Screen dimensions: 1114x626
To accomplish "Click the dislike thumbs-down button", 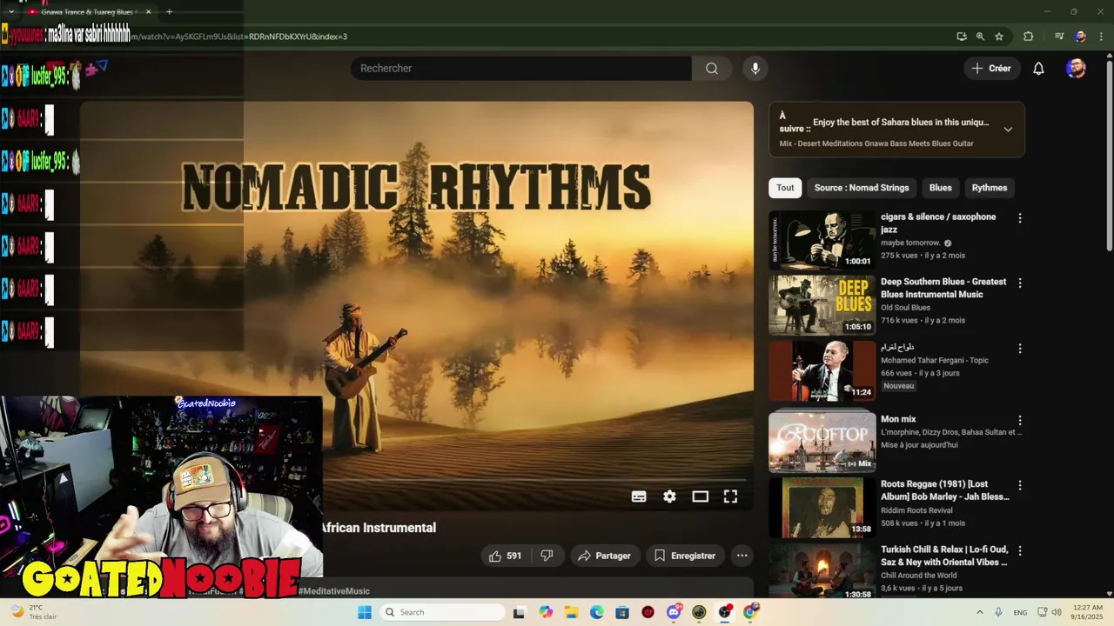I will pyautogui.click(x=547, y=556).
